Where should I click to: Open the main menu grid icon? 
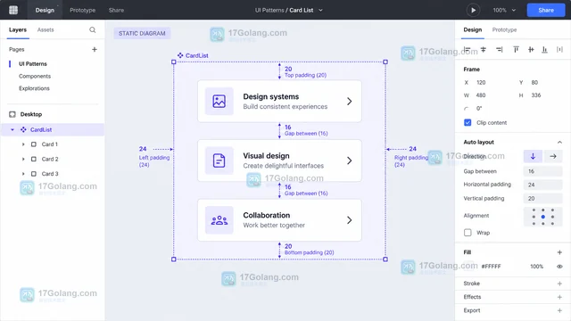click(13, 10)
